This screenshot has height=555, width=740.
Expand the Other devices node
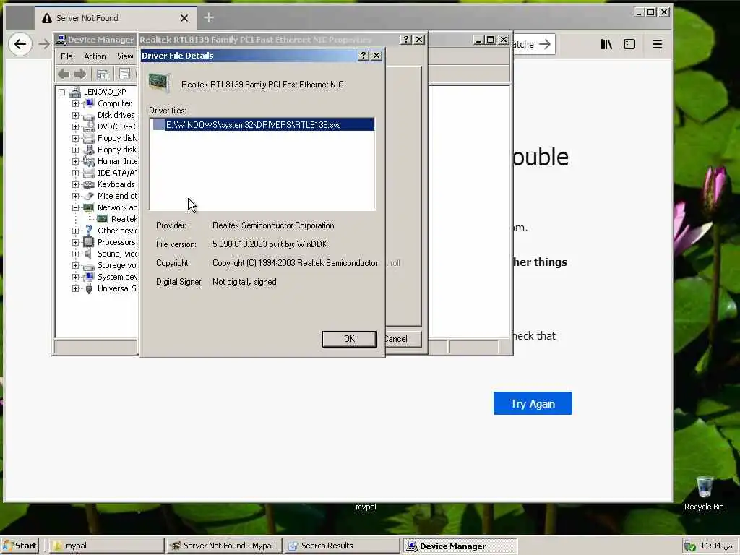[75, 231]
